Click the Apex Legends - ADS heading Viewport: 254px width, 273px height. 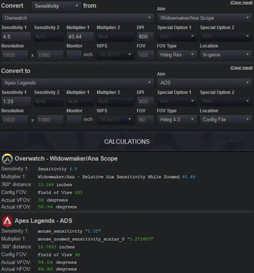43,221
